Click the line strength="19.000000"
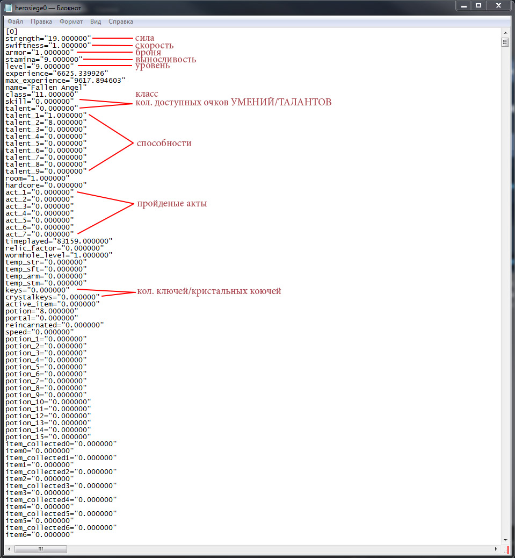The height and width of the screenshot is (558, 515). point(48,38)
